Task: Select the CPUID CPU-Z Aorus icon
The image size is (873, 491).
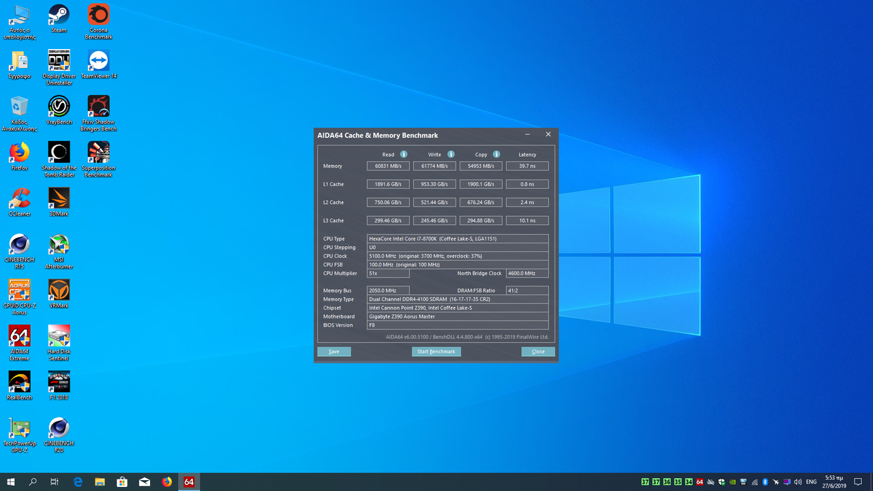Action: (x=19, y=297)
